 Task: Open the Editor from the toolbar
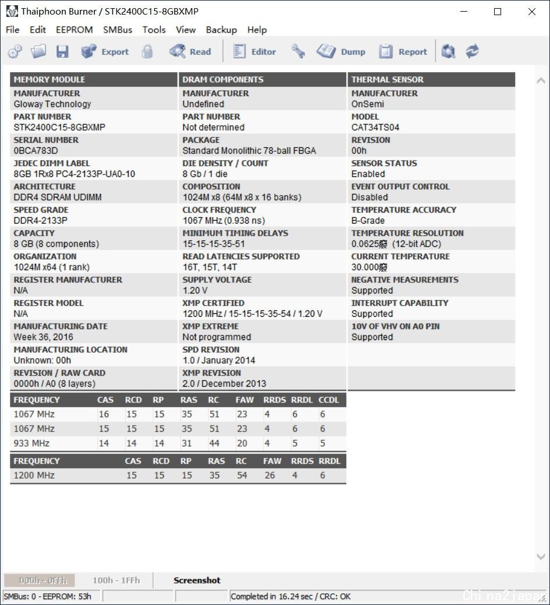[254, 51]
